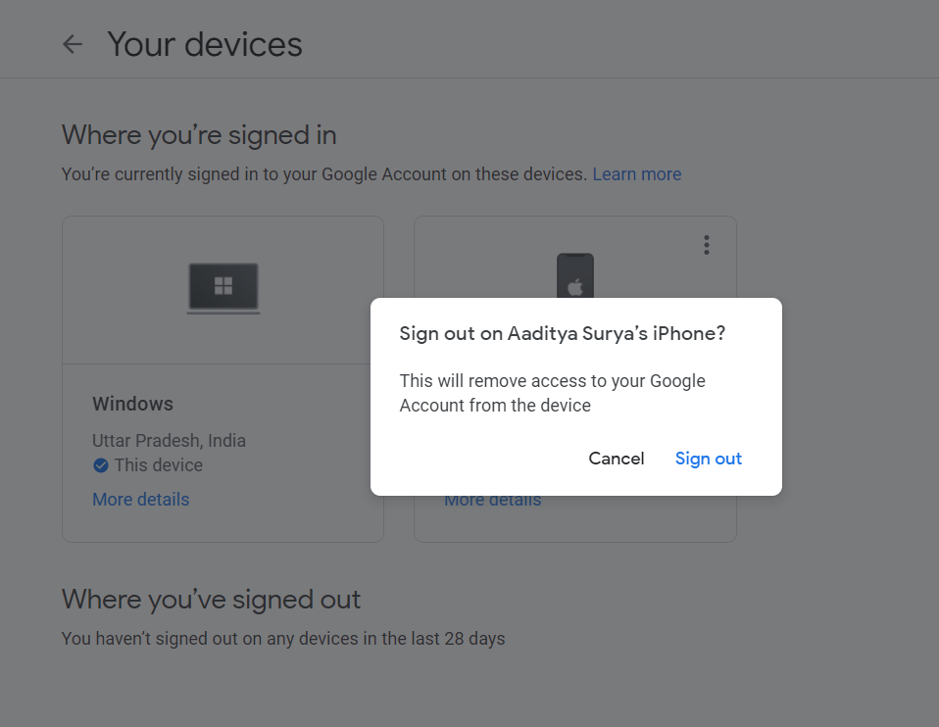Click the currently signed in description text

point(324,174)
